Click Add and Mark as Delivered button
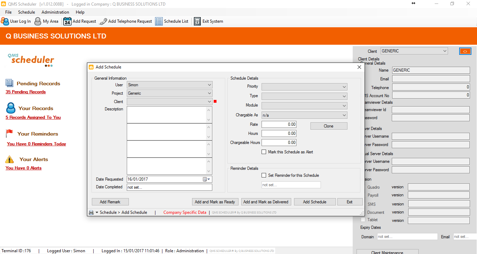The height and width of the screenshot is (254, 477). (x=266, y=202)
